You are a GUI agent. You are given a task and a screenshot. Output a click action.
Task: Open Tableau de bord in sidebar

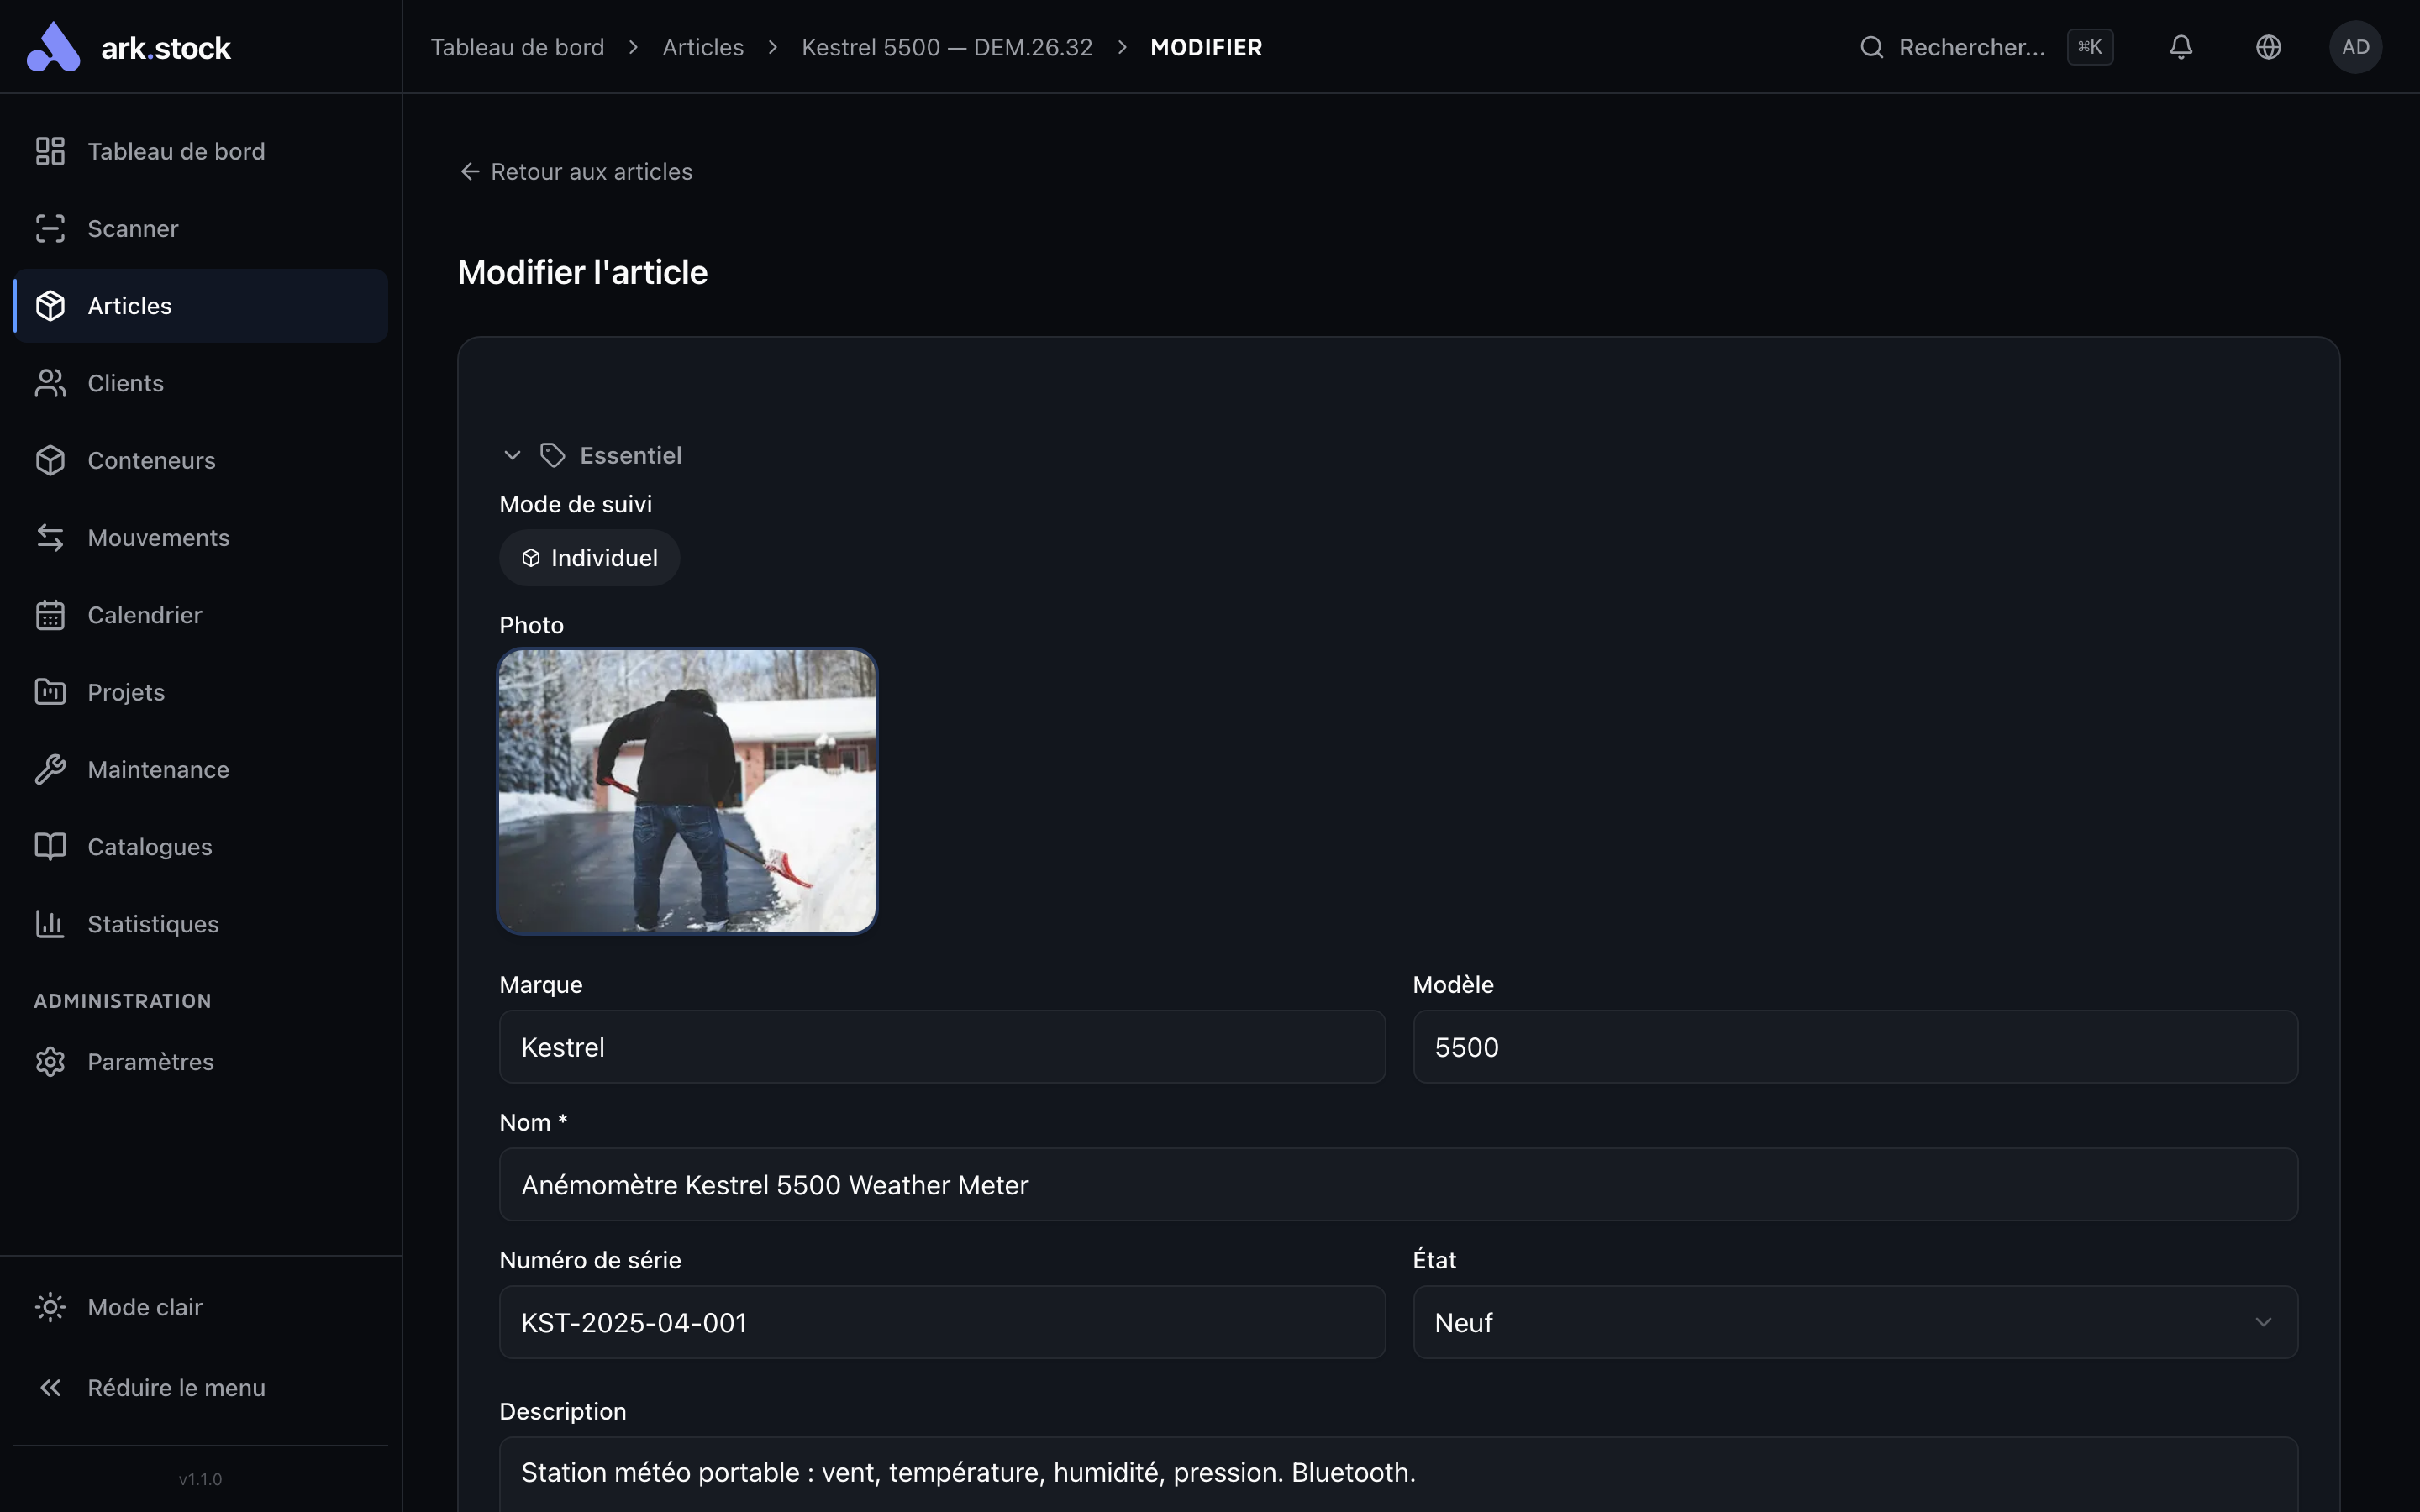201,151
